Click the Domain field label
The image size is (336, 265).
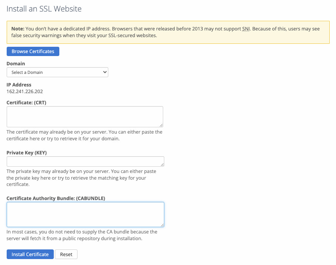[x=16, y=63]
